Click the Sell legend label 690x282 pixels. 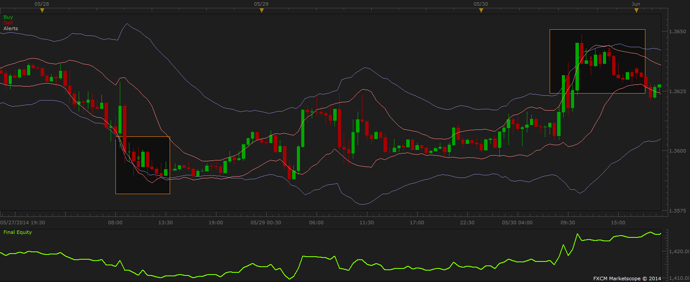[8, 23]
